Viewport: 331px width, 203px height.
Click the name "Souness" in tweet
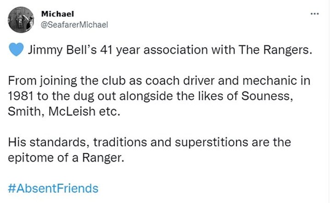click(267, 96)
